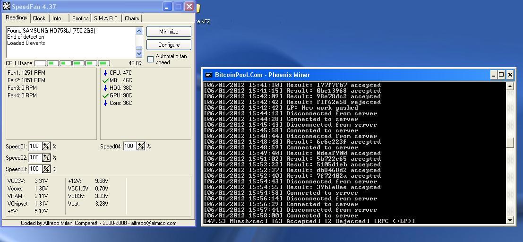Click the CPU: 47C temperature reading
Viewport: 523px width, 242px height.
pos(121,72)
